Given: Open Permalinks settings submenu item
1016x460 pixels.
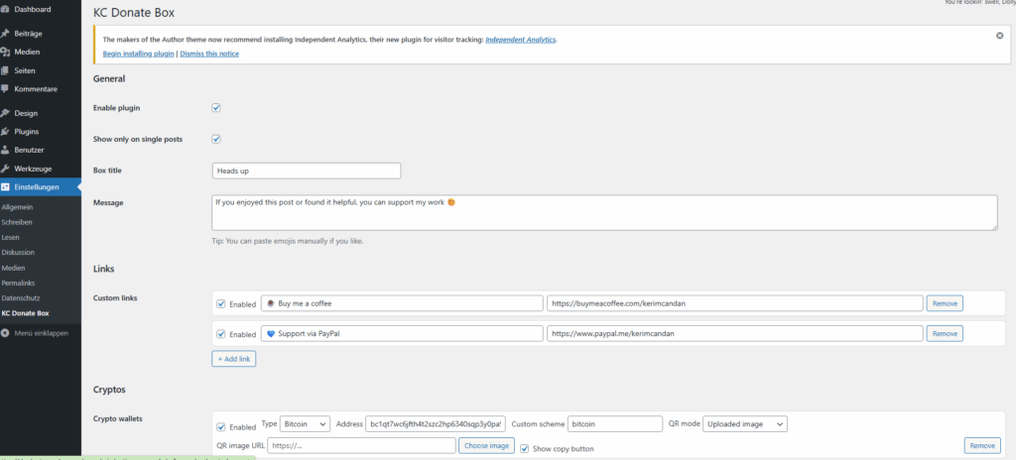Looking at the screenshot, I should pyautogui.click(x=19, y=283).
